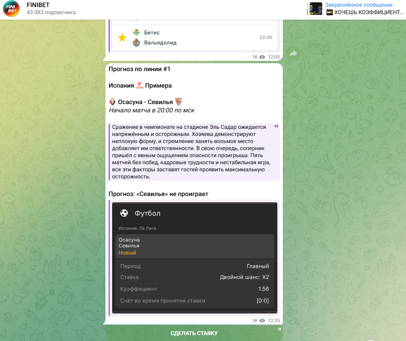Image resolution: width=406 pixels, height=341 pixels.
Task: Click the soccer ball icon beside Футбол
Action: click(x=124, y=213)
